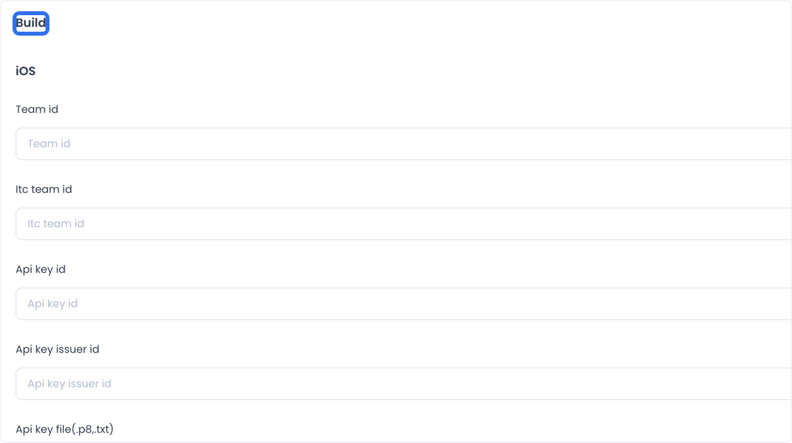
Task: Click the Api key issuer id label
Action: [57, 349]
